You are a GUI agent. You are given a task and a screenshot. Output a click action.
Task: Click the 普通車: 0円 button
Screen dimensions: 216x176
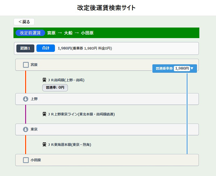tap(55, 88)
